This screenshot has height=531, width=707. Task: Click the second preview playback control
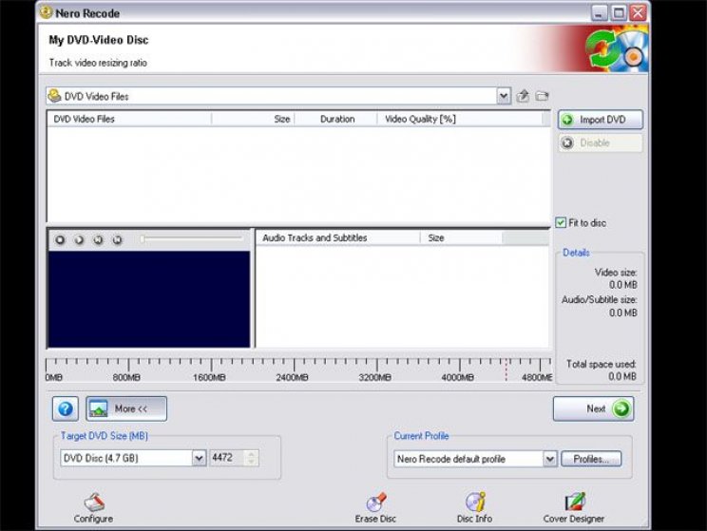pos(79,239)
